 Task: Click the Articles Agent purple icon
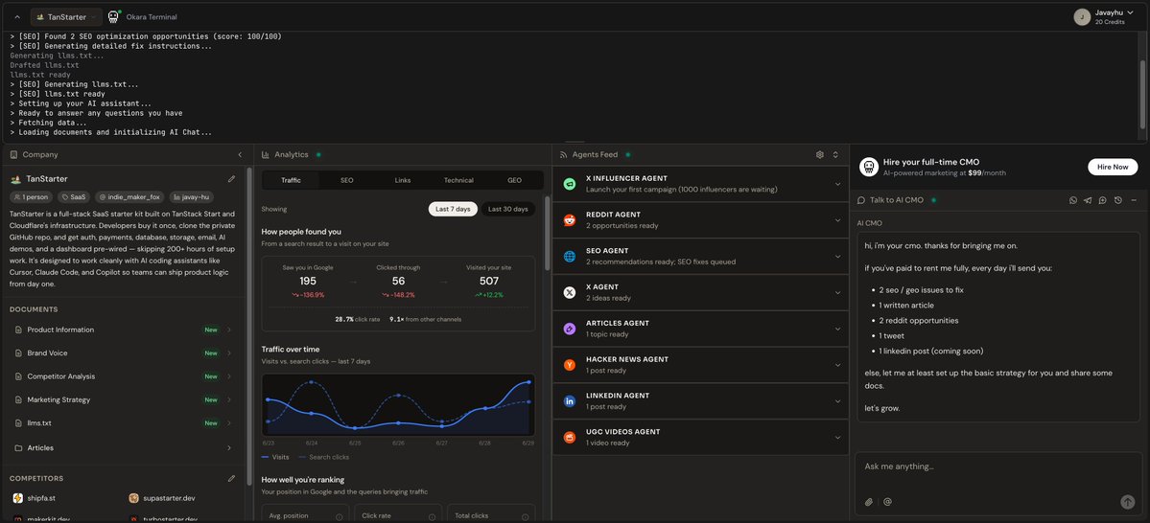(570, 329)
